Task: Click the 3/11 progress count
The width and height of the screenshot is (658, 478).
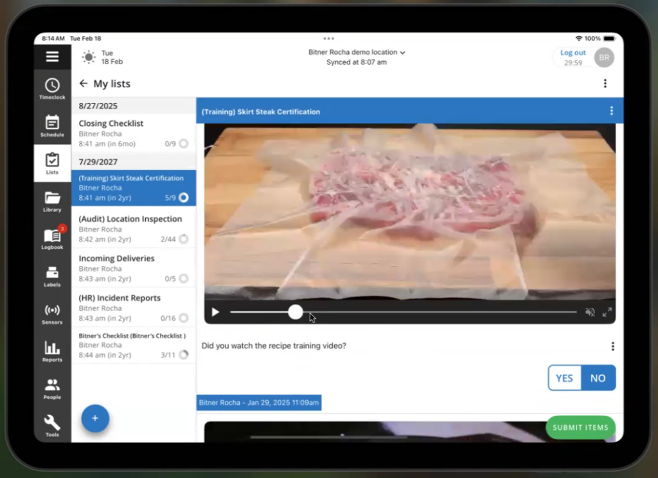Action: click(168, 355)
